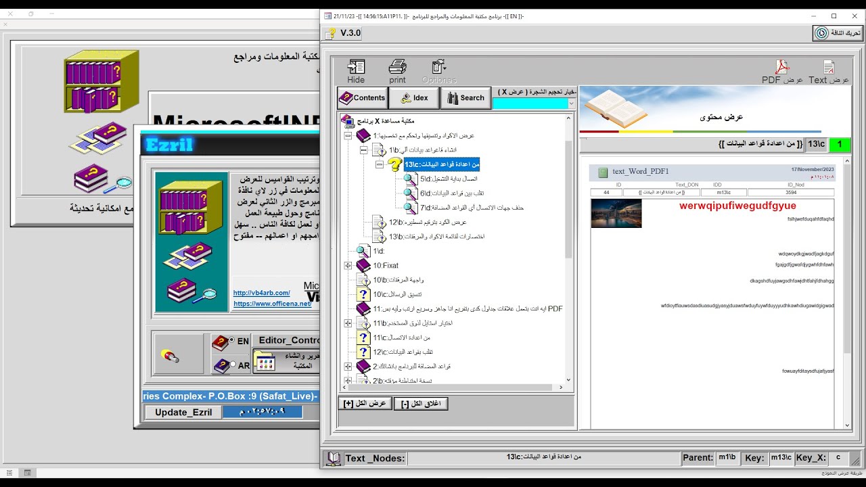Select the 12\c tree item
Screen dimensions: 866x487
point(403,352)
